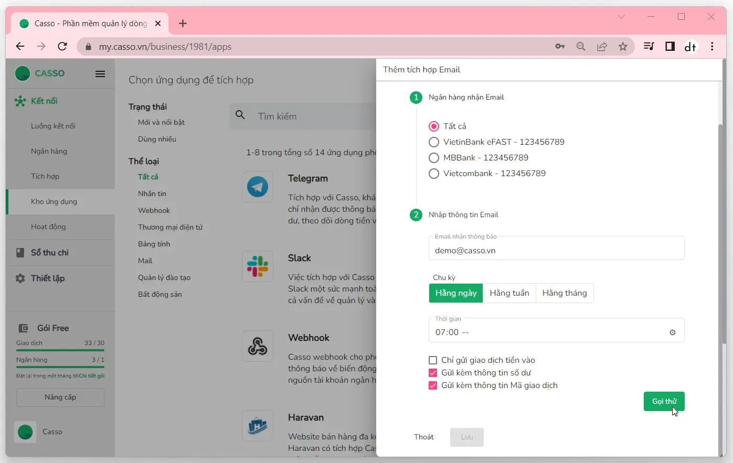733x463 pixels.
Task: Choose the Hằng ngày cycle
Action: click(x=456, y=293)
